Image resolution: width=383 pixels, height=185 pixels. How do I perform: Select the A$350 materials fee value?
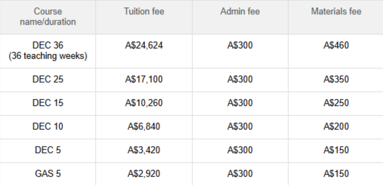pos(336,80)
